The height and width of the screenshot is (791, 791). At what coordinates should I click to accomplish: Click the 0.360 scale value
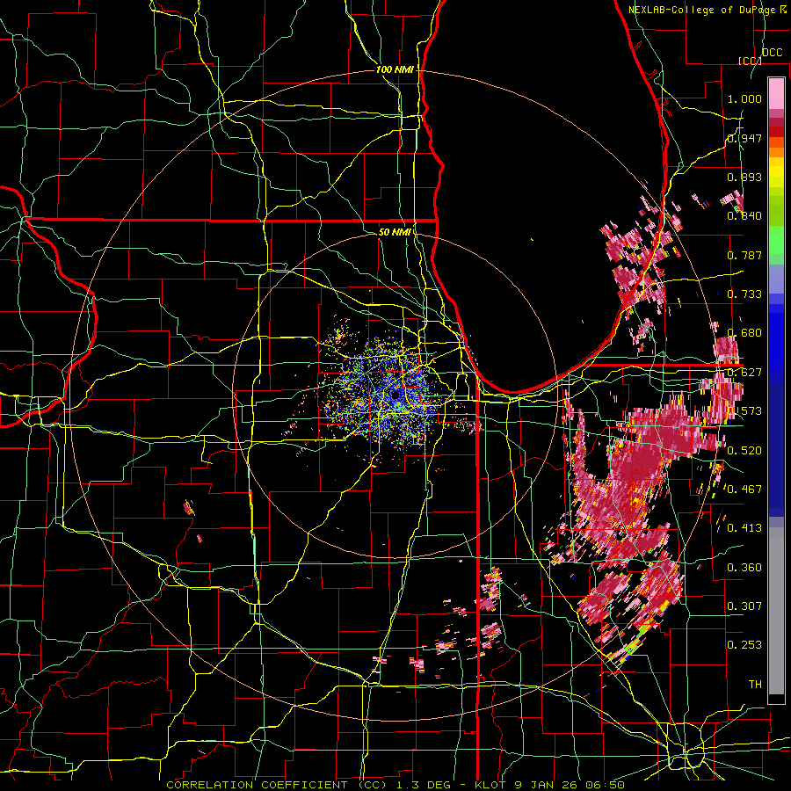point(744,567)
